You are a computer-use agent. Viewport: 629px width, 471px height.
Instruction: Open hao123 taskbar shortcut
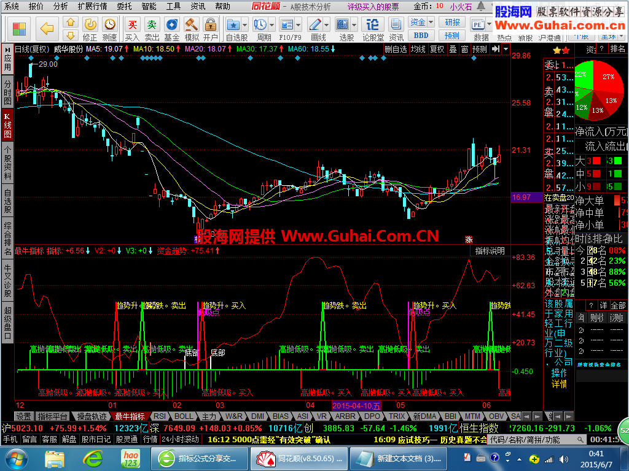coord(131,459)
